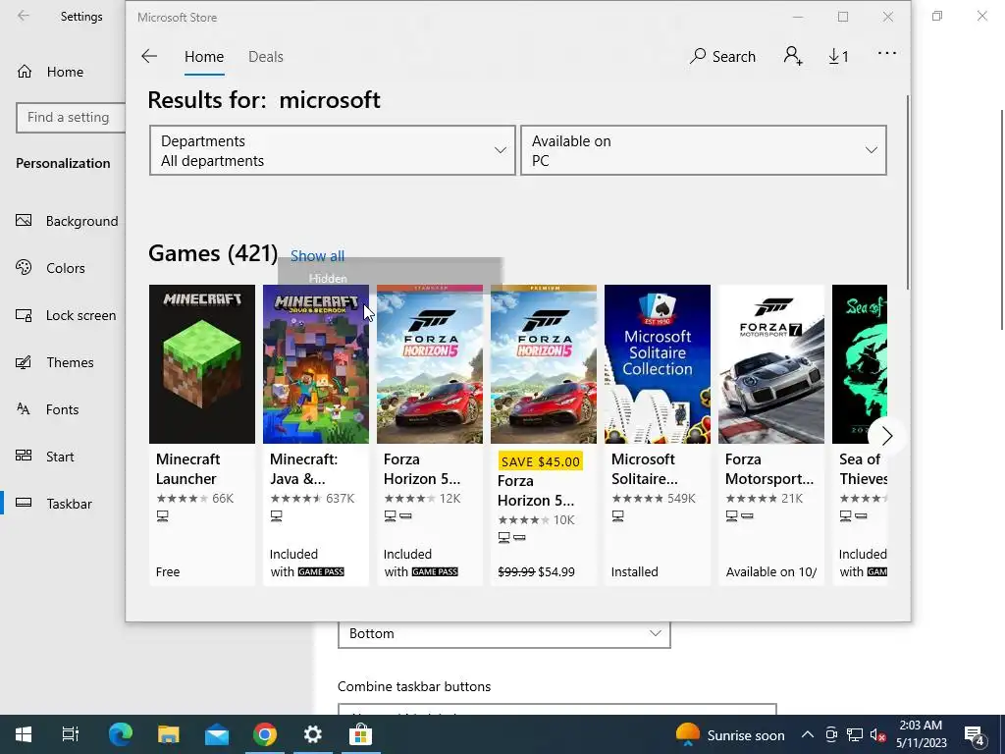Click the SAVE $45.00 badge
The height and width of the screenshot is (754, 1005).
pyautogui.click(x=541, y=461)
